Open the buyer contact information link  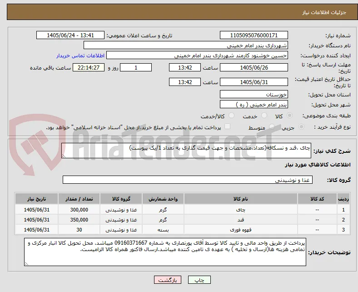pos(80,55)
